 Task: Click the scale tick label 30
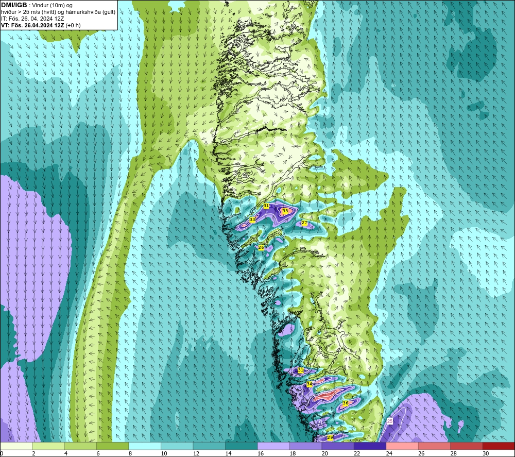pos(486,453)
